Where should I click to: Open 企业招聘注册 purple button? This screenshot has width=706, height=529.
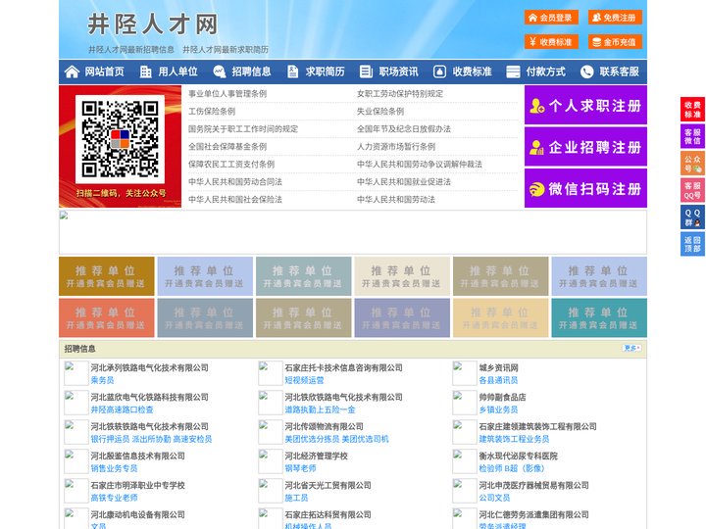click(x=585, y=147)
